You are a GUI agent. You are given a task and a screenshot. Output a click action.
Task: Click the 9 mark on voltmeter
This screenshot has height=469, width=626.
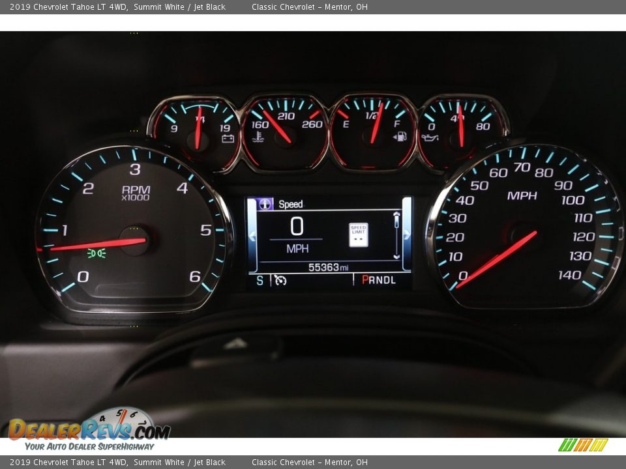174,128
